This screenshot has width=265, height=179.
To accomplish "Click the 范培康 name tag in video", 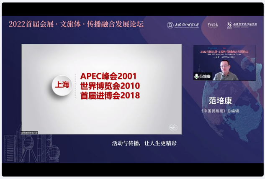I will point(205,77).
